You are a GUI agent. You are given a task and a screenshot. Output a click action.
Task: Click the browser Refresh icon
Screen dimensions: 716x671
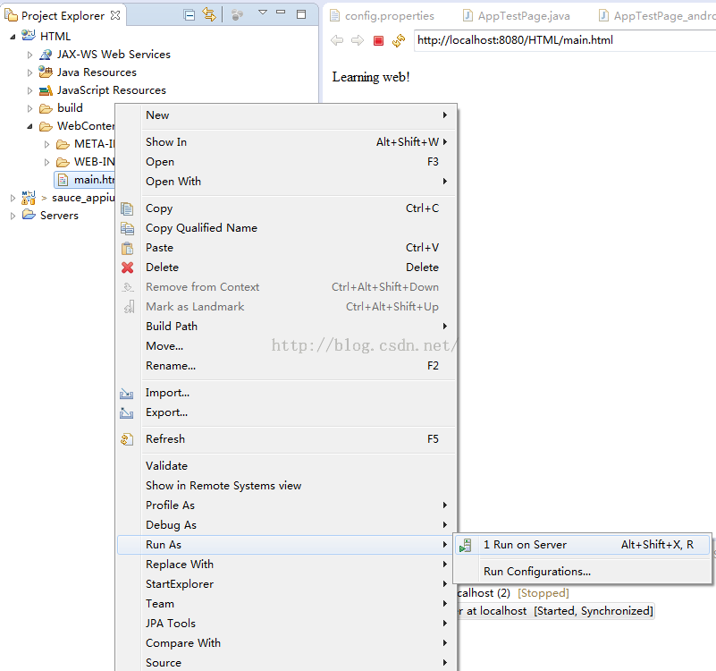pyautogui.click(x=399, y=40)
